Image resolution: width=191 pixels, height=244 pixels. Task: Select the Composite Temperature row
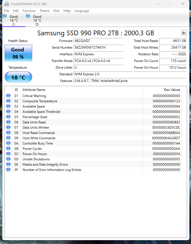tap(40, 101)
